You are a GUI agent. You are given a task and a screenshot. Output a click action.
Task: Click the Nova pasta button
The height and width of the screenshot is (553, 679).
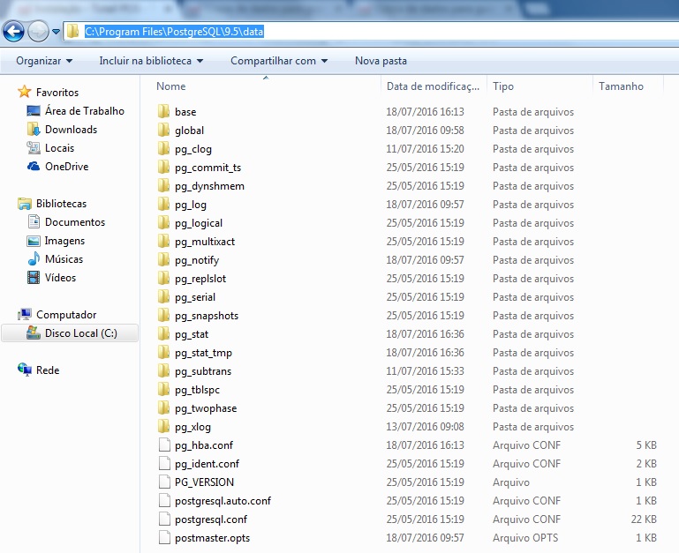pos(381,61)
